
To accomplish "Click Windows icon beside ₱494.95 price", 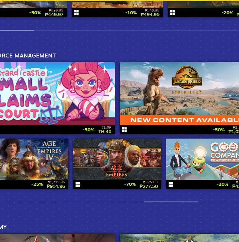I will tap(76, 12).
